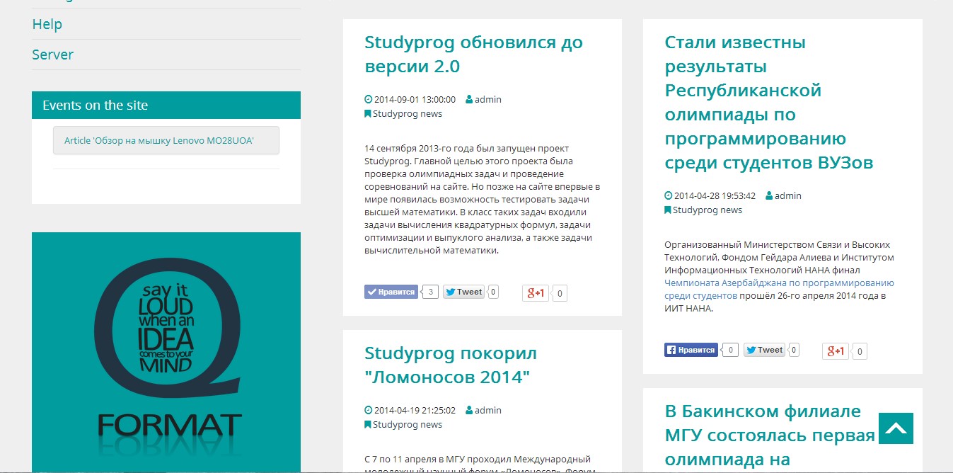Open the Help sidebar link
The height and width of the screenshot is (473, 953).
pos(47,24)
